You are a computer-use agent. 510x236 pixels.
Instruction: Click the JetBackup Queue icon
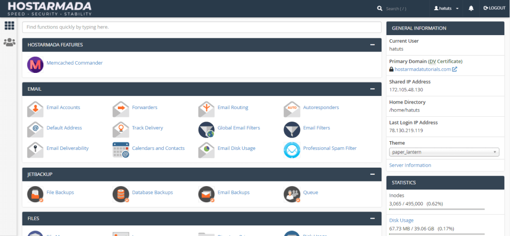point(292,194)
